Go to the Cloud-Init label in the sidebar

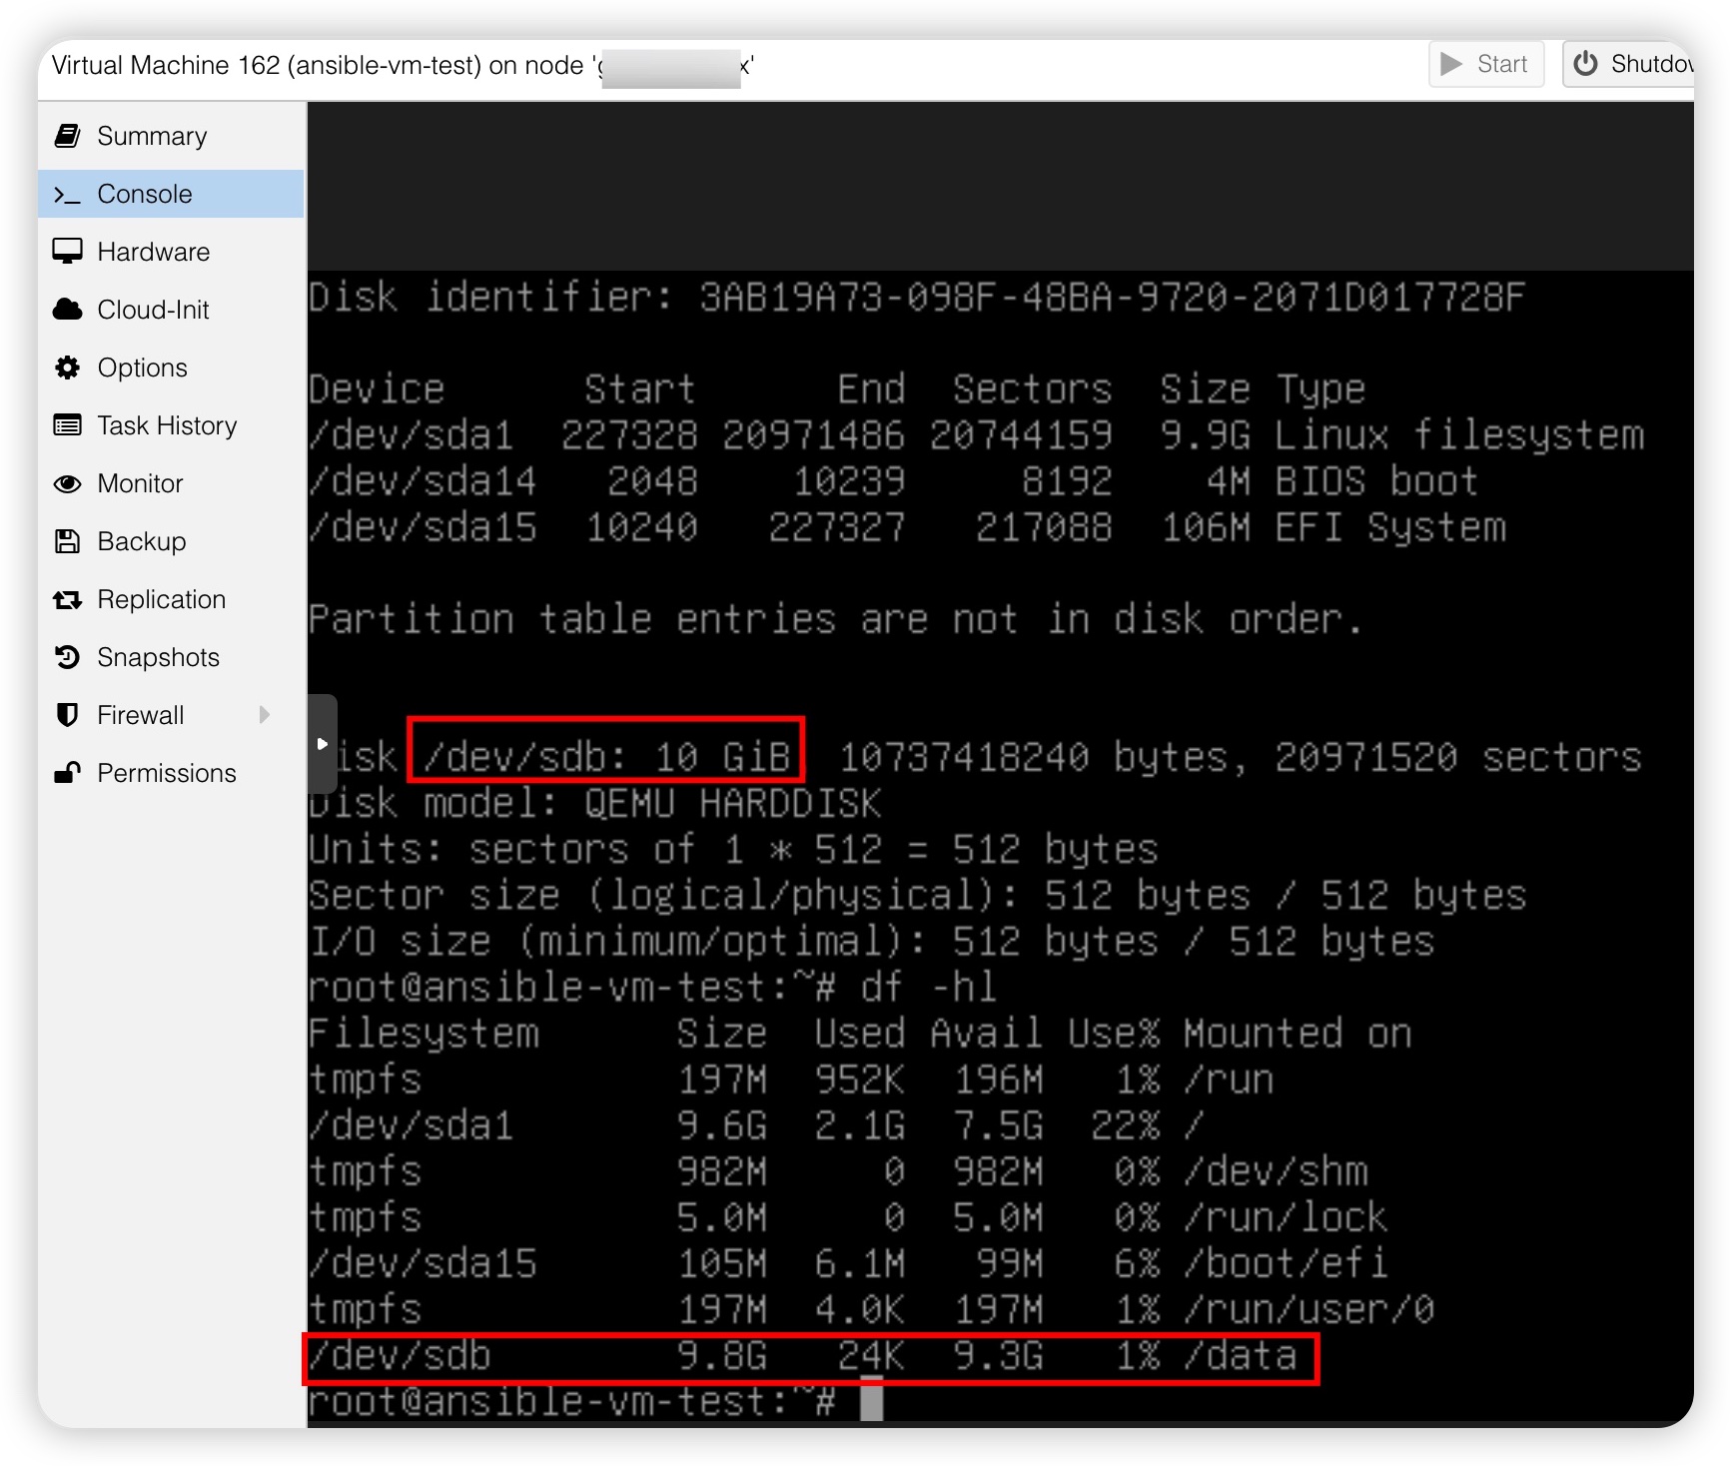pos(154,310)
